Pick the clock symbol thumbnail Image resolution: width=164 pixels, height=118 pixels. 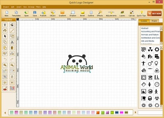point(157,84)
